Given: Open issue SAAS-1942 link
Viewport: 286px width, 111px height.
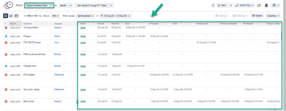Looking at the screenshot, I should tap(15, 43).
